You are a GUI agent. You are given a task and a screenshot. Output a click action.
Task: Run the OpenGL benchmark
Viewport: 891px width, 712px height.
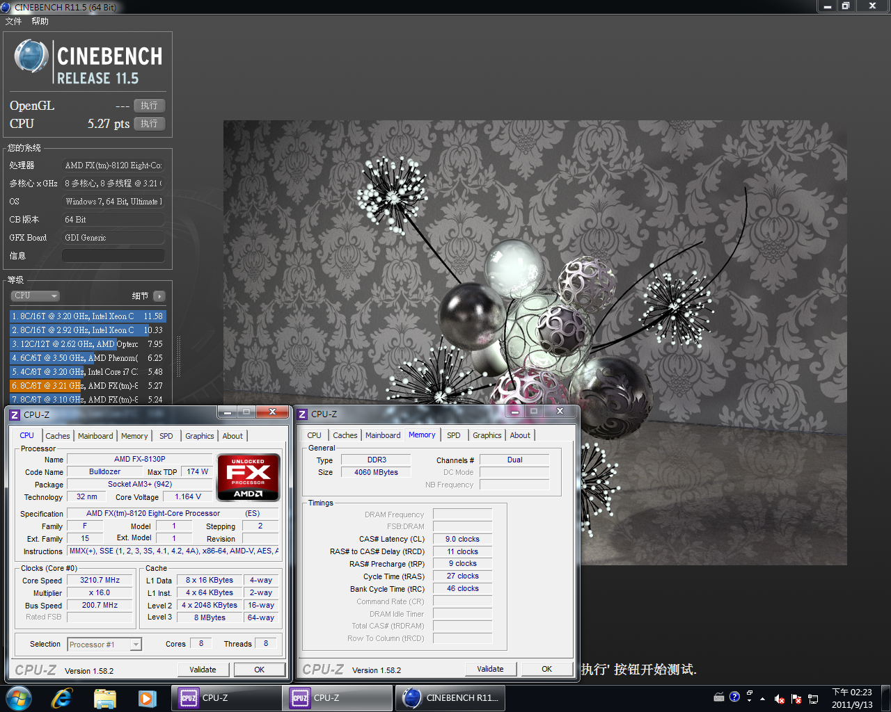point(149,106)
